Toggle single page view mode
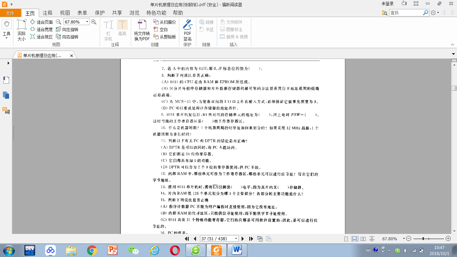Screen dimensions: 457x257 [x=346, y=239]
